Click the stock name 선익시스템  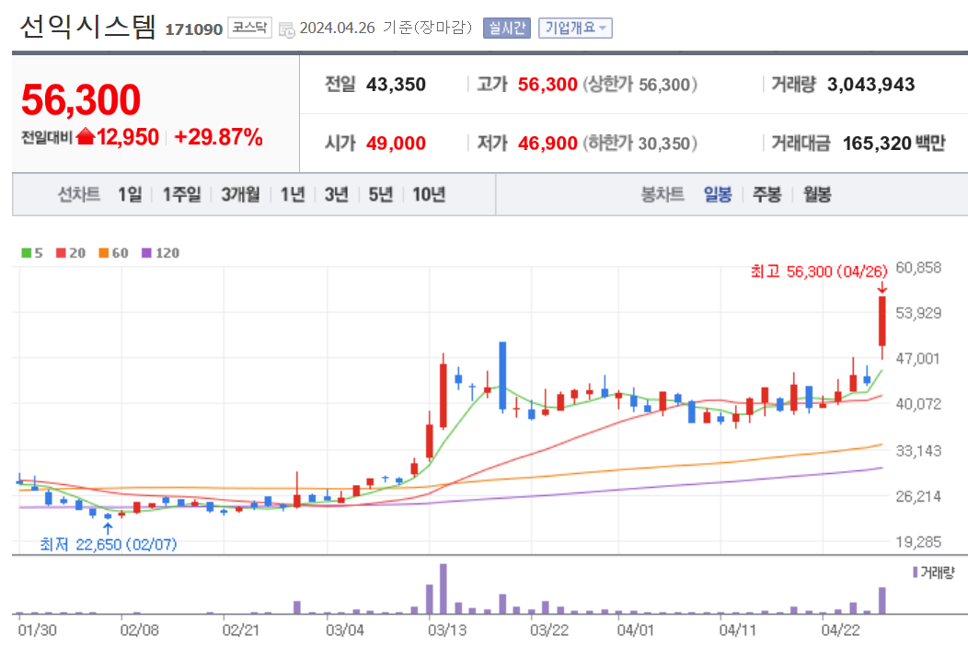click(87, 28)
